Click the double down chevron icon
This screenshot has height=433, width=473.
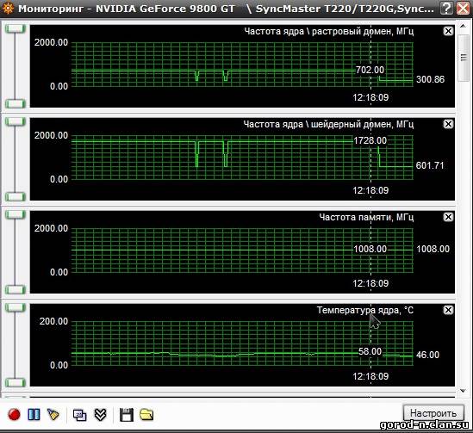pyautogui.click(x=100, y=415)
